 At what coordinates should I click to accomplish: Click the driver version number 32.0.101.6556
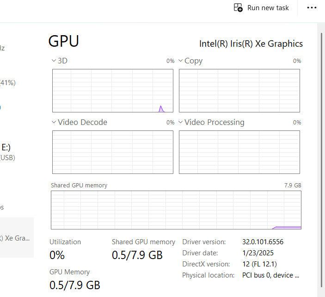[x=263, y=242]
